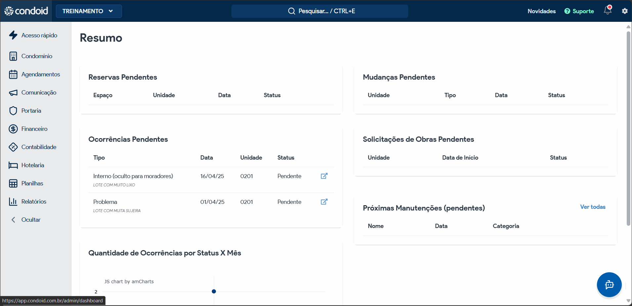Click the condoid logo
632x306 pixels.
tap(26, 11)
